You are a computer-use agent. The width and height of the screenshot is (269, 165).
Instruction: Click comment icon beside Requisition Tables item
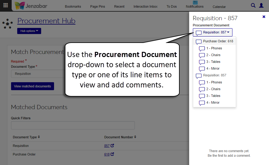coord(202,96)
